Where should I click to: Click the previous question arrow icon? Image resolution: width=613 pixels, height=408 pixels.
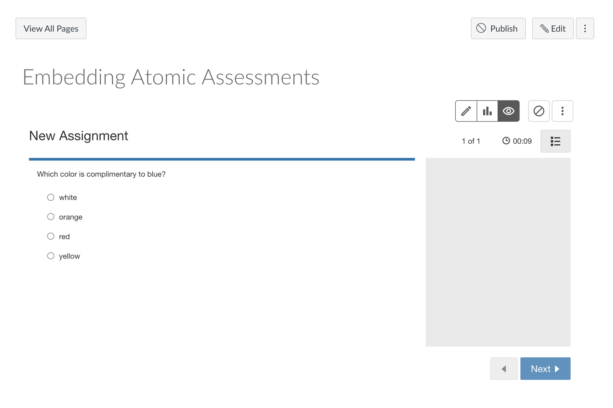point(503,368)
